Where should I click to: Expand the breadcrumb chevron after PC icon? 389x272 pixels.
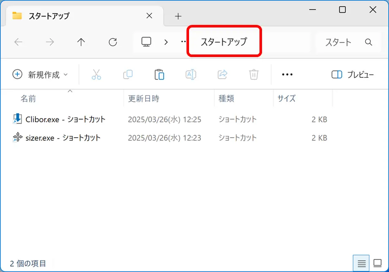click(x=166, y=42)
